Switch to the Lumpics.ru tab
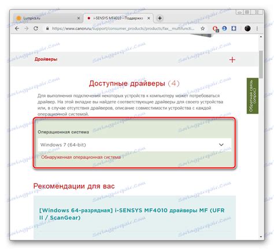This screenshot has width=274, height=250. (46, 18)
